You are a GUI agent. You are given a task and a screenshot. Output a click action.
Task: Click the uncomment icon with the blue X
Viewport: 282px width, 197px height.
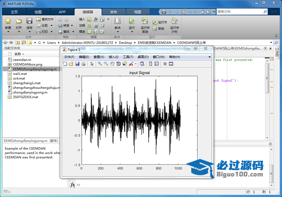[x=96, y=26]
